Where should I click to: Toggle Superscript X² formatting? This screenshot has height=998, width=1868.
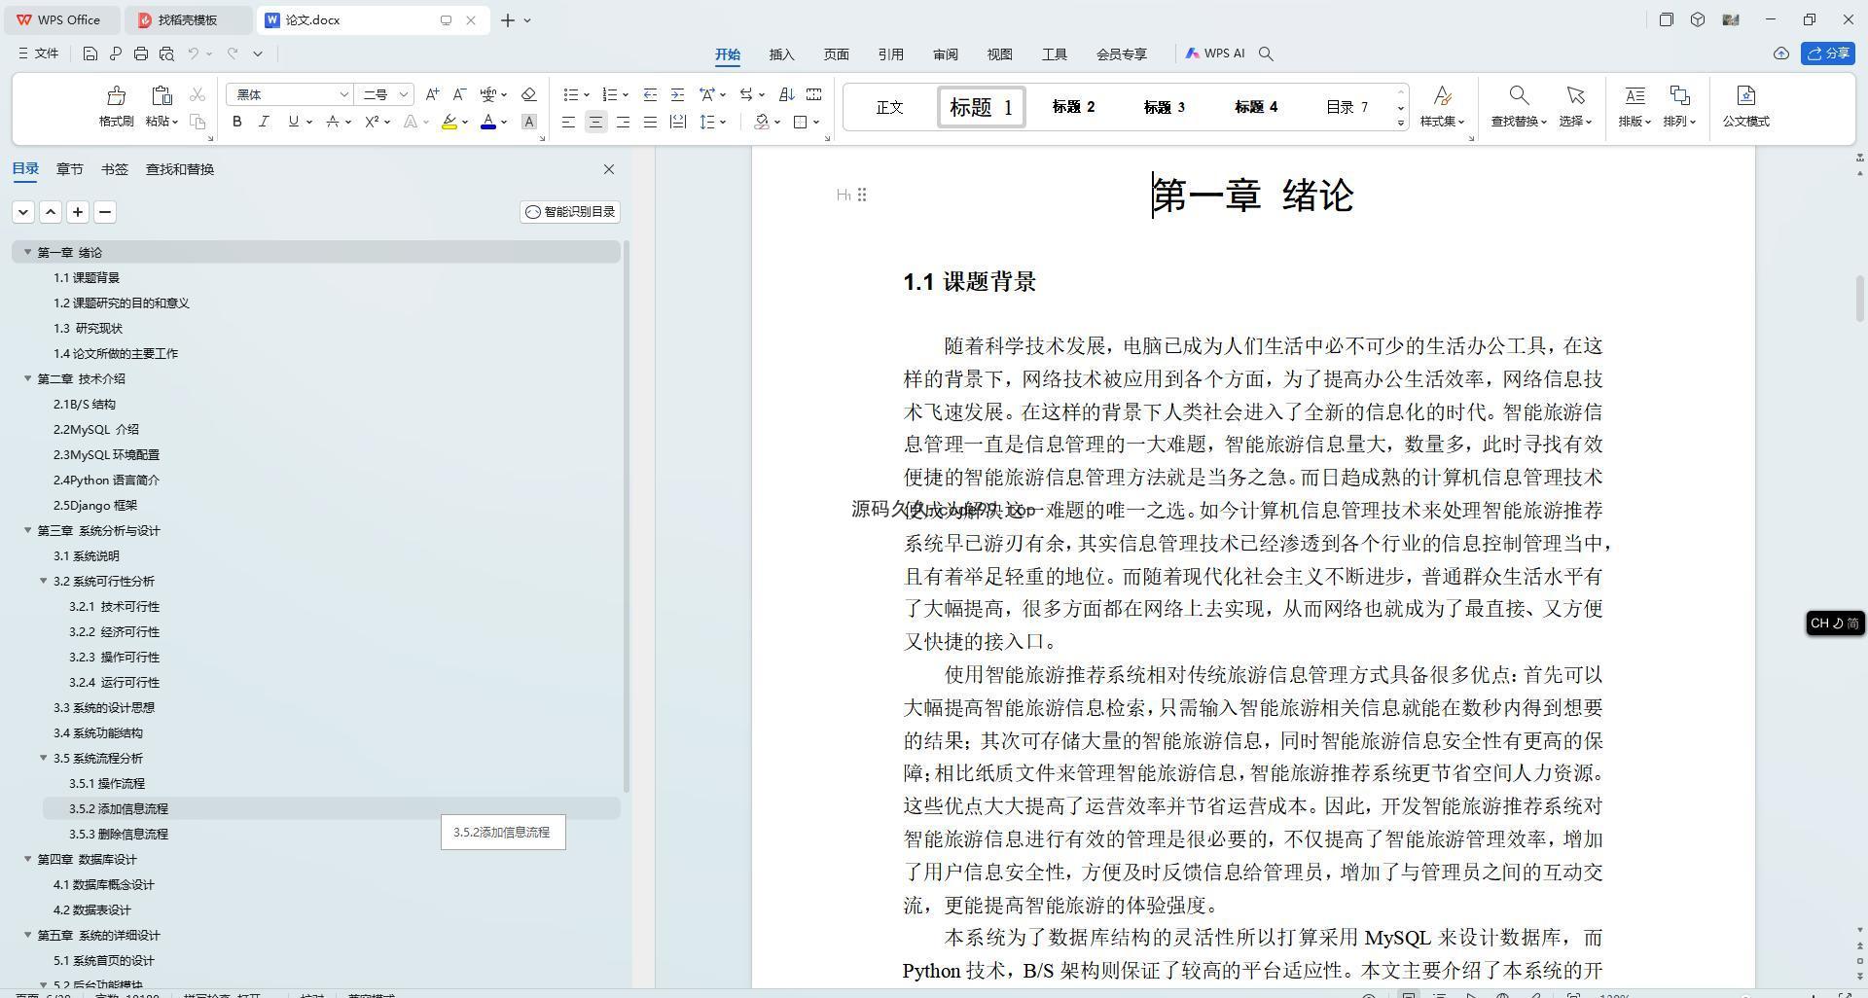coord(372,122)
